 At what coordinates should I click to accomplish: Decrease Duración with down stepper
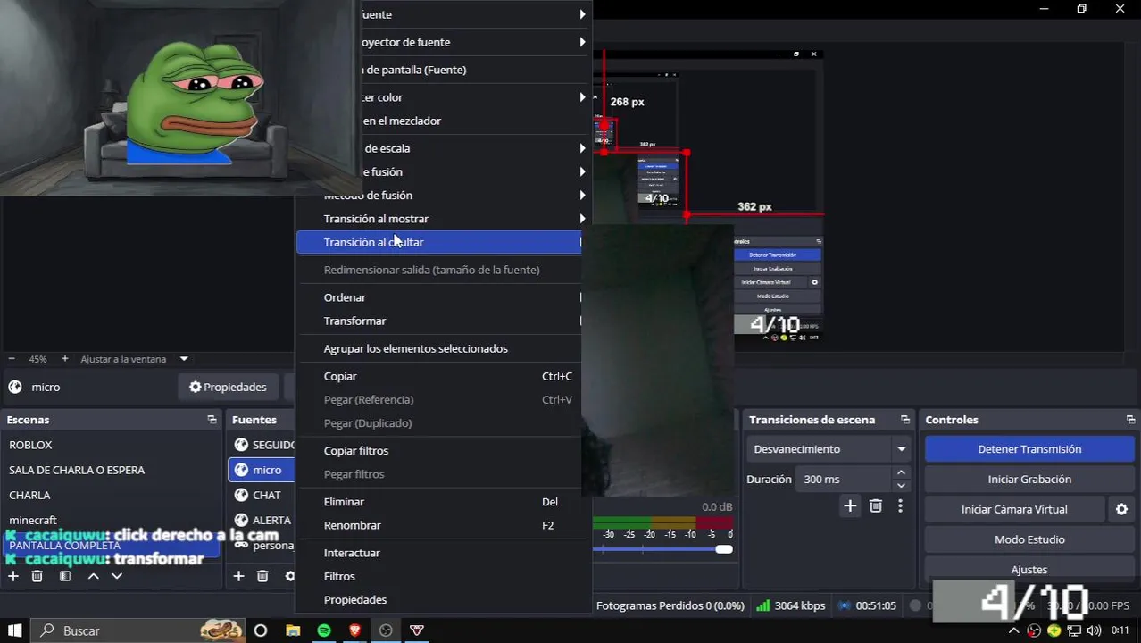(x=902, y=486)
